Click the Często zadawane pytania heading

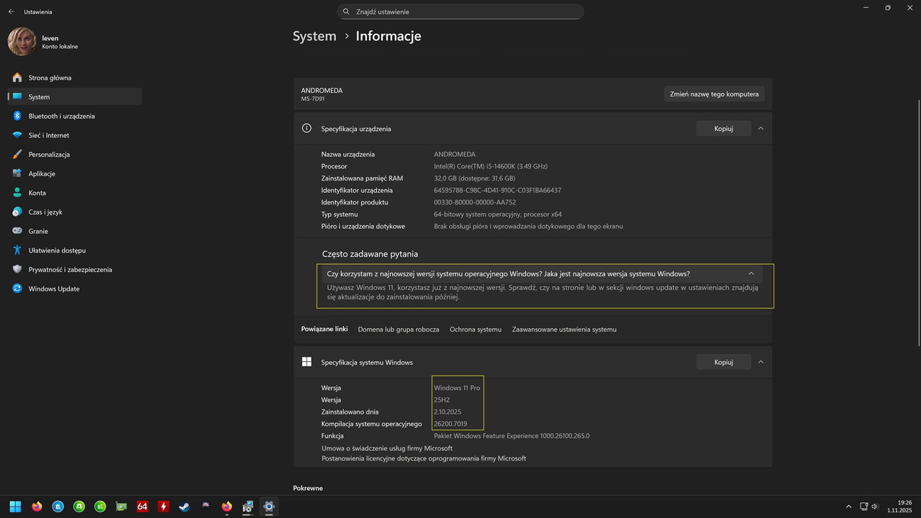tap(370, 254)
